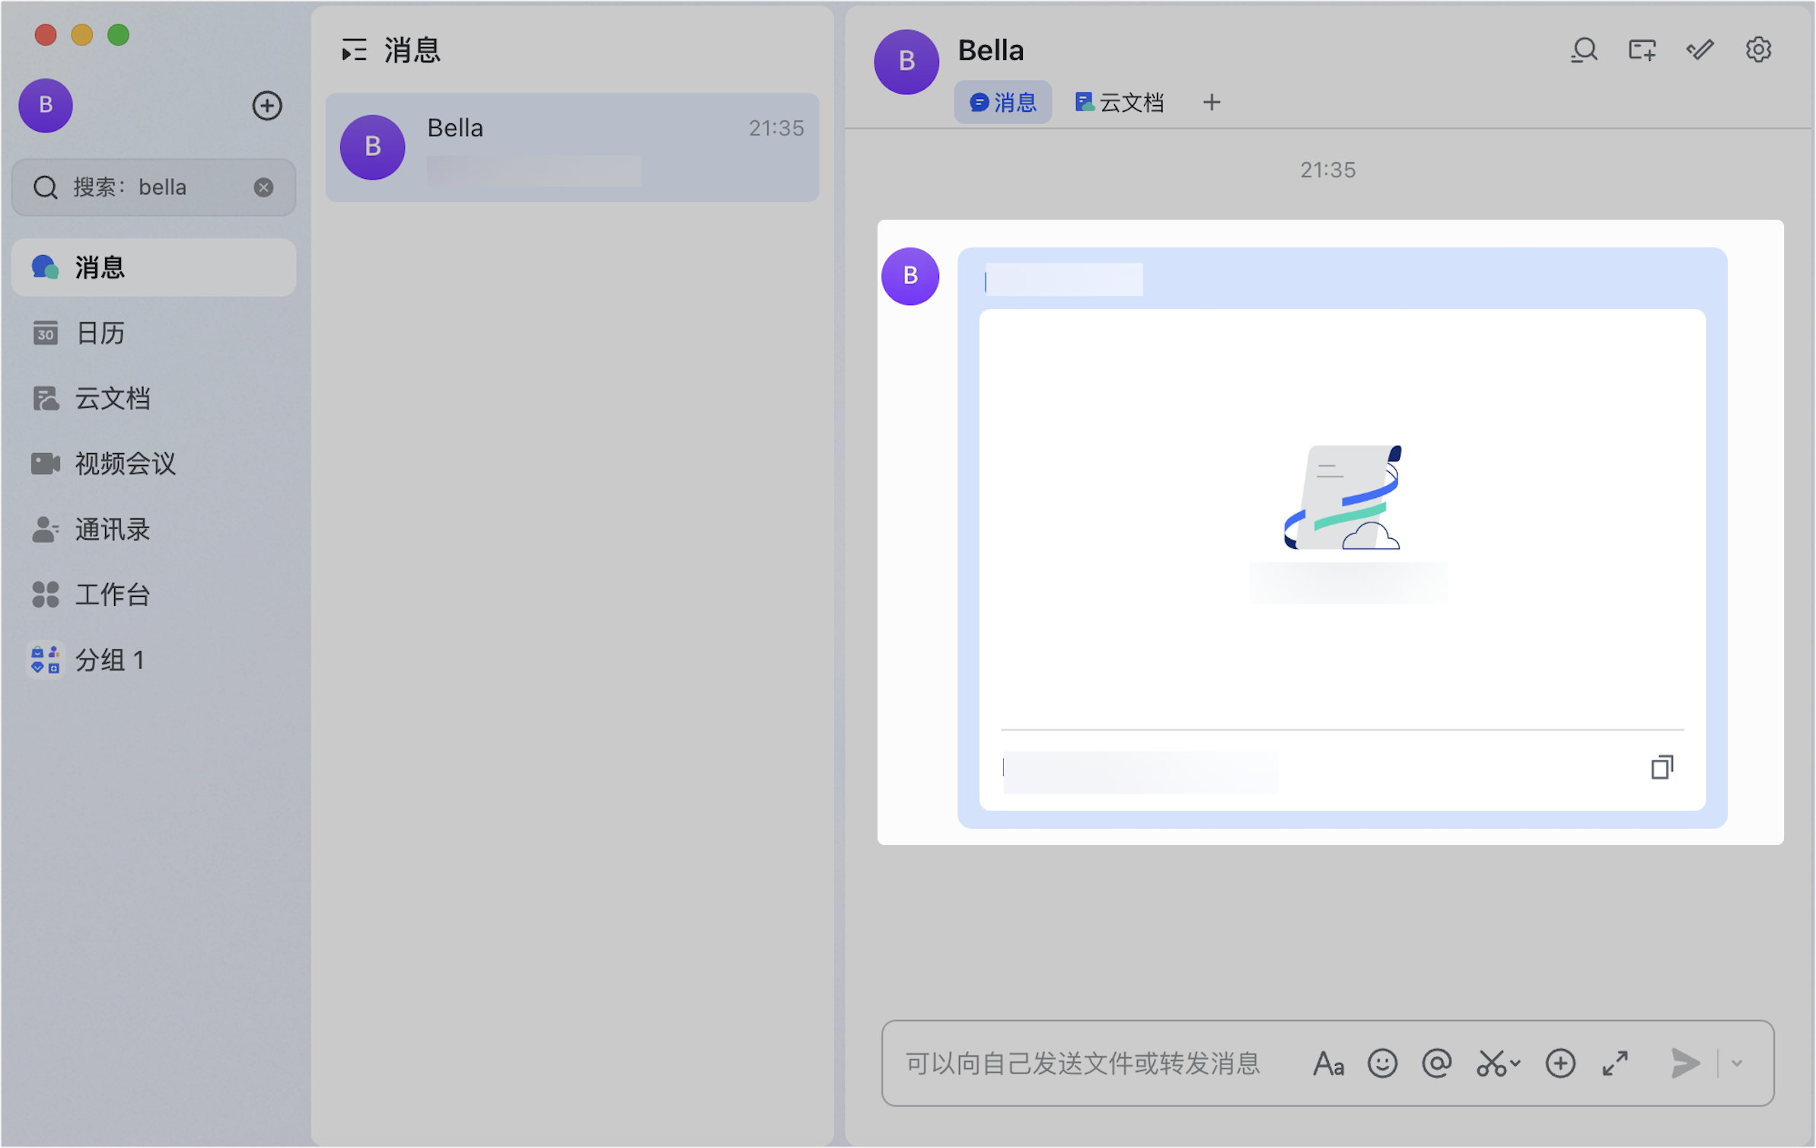Screen dimensions: 1816x1148
Task: Add a new tab with plus icon
Action: coord(1212,102)
